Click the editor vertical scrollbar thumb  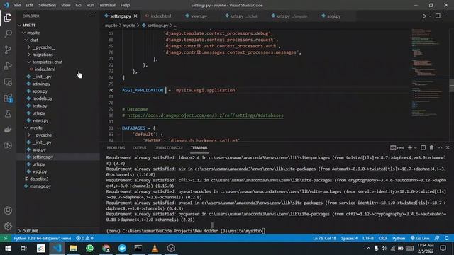pos(451,85)
